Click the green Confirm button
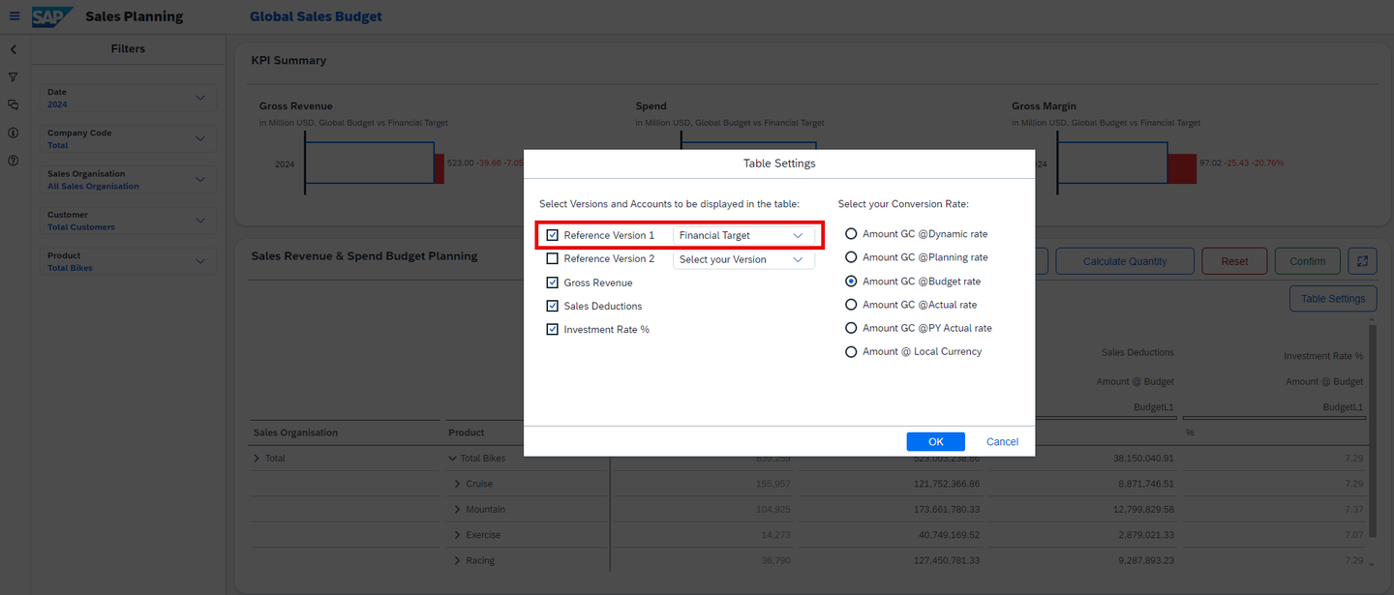The width and height of the screenshot is (1394, 595). click(1307, 261)
